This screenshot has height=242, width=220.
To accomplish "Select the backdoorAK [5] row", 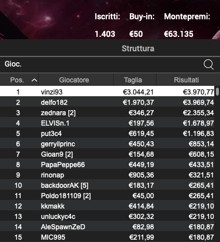I will click(107, 185).
